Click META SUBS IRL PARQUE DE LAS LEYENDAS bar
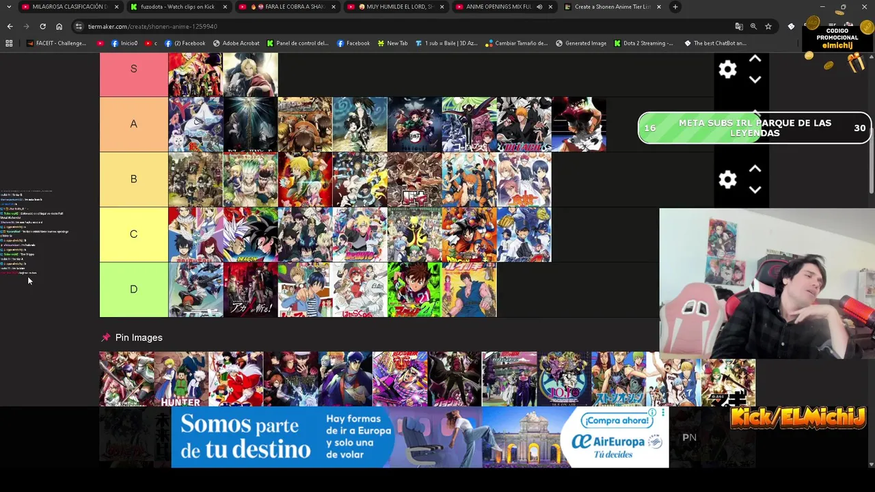Image resolution: width=875 pixels, height=492 pixels. (755, 128)
